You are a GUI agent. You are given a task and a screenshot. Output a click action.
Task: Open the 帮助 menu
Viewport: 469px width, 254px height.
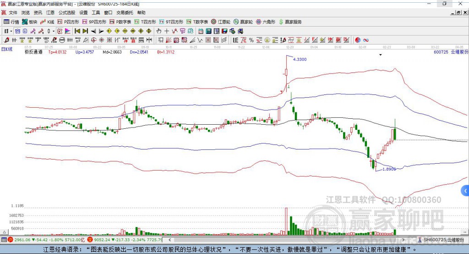pos(141,12)
